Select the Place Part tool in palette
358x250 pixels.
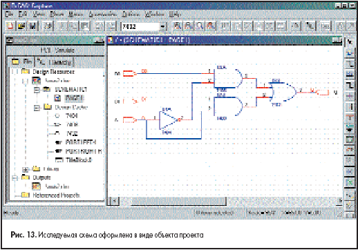(x=350, y=53)
